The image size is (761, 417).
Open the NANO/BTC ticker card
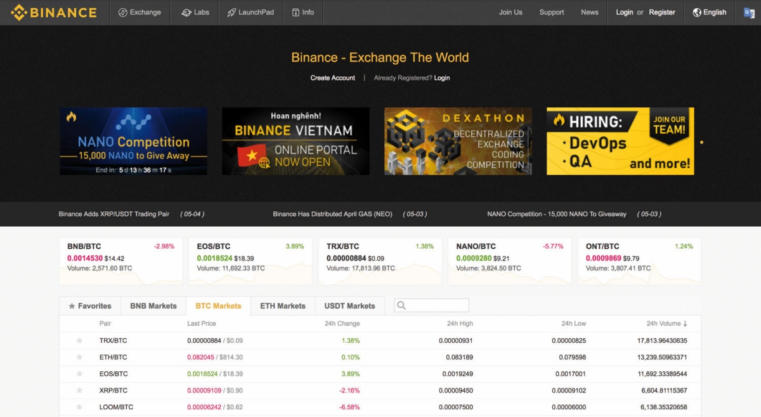(510, 261)
